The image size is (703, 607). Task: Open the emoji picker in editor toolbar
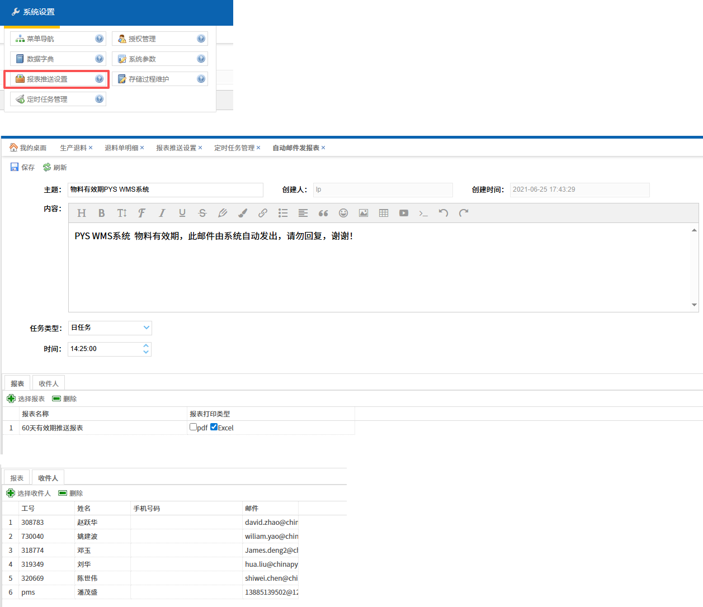(x=343, y=213)
